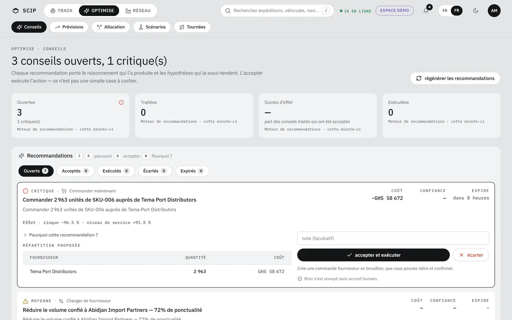Go to the Prévisions tab

click(x=69, y=27)
